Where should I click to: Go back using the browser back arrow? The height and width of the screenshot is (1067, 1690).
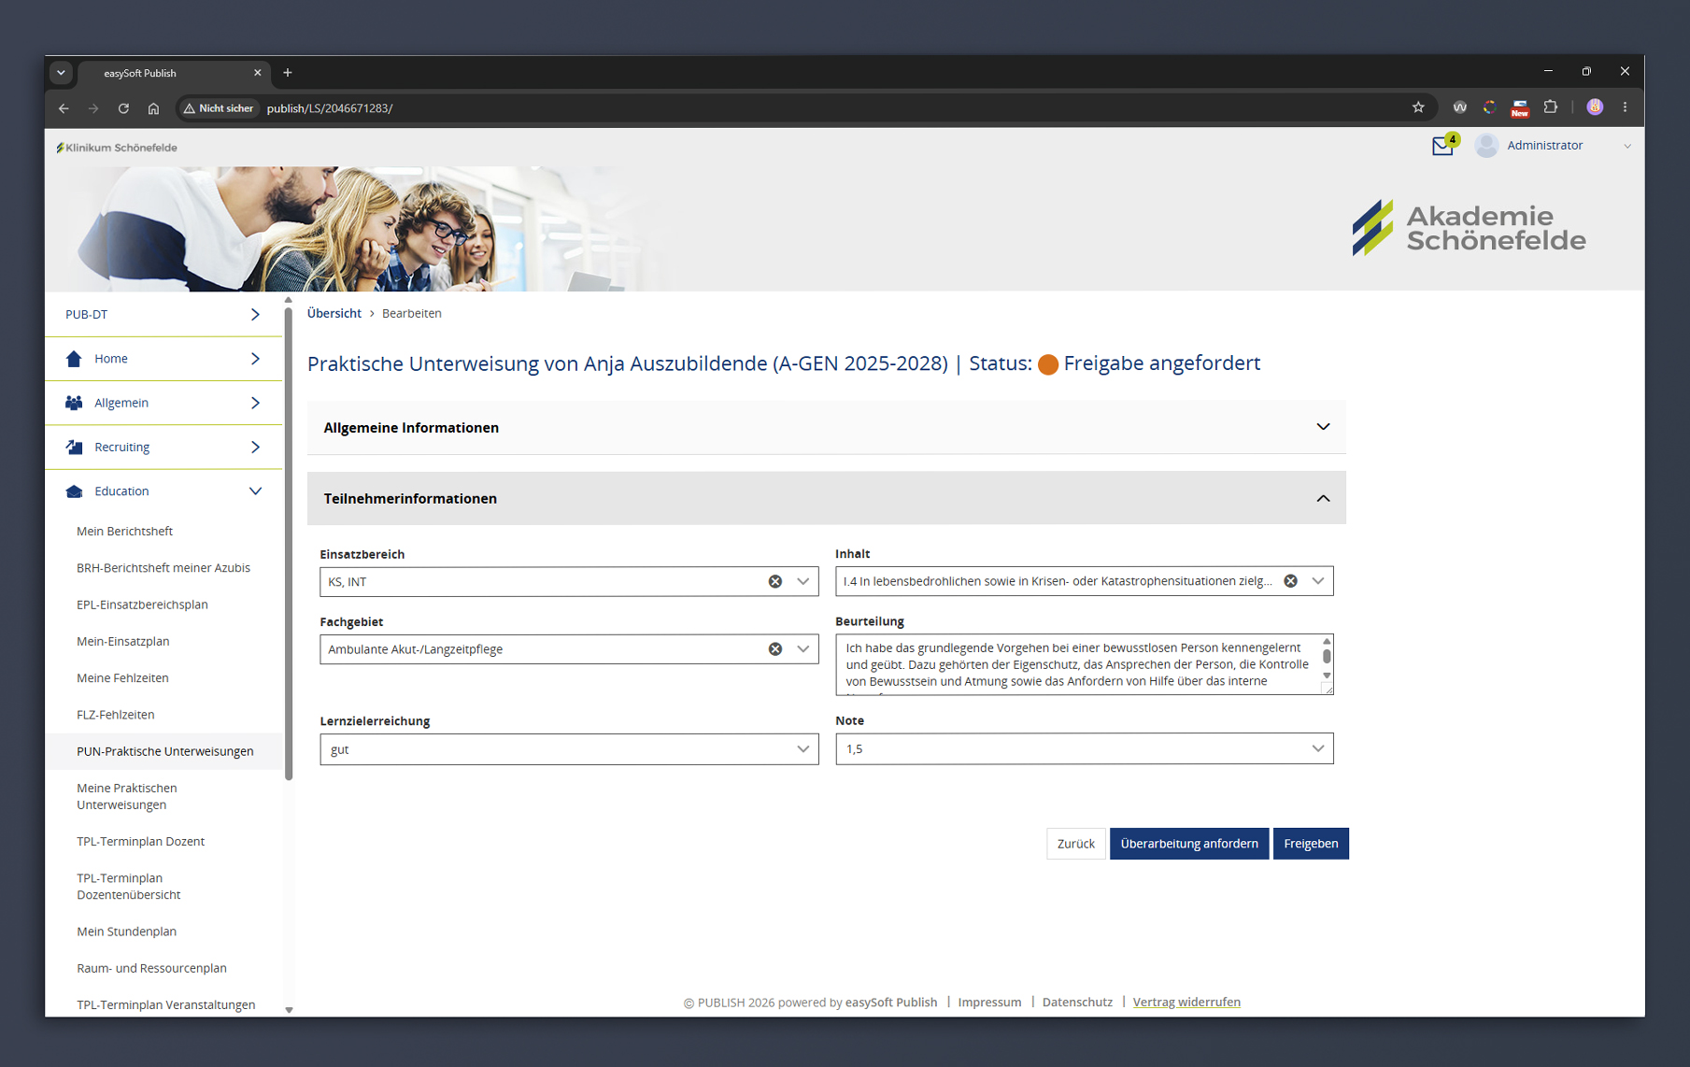tap(64, 108)
